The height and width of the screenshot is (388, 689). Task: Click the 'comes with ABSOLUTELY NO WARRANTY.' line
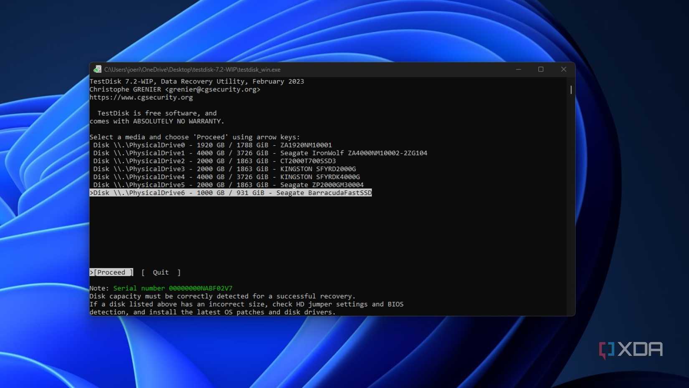157,121
